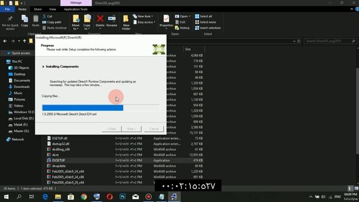The height and width of the screenshot is (202, 359).
Task: Click the Back button in installer
Action: click(112, 128)
